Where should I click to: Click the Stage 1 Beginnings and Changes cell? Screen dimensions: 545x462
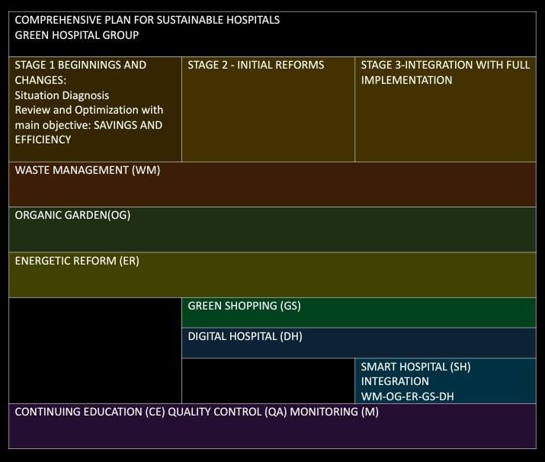tap(95, 109)
